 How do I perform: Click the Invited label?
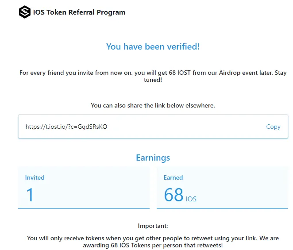[x=35, y=177]
